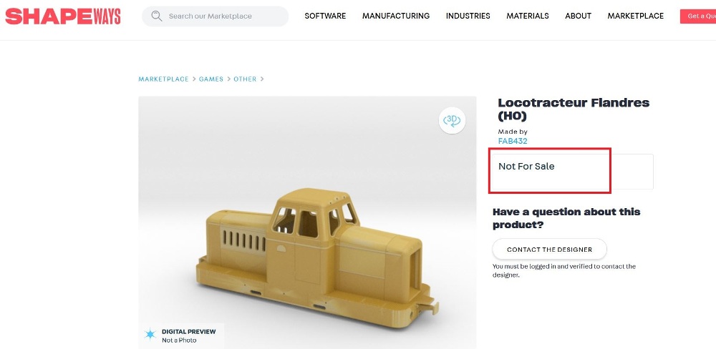Go to MARKETPLACE in the top navigation

636,16
